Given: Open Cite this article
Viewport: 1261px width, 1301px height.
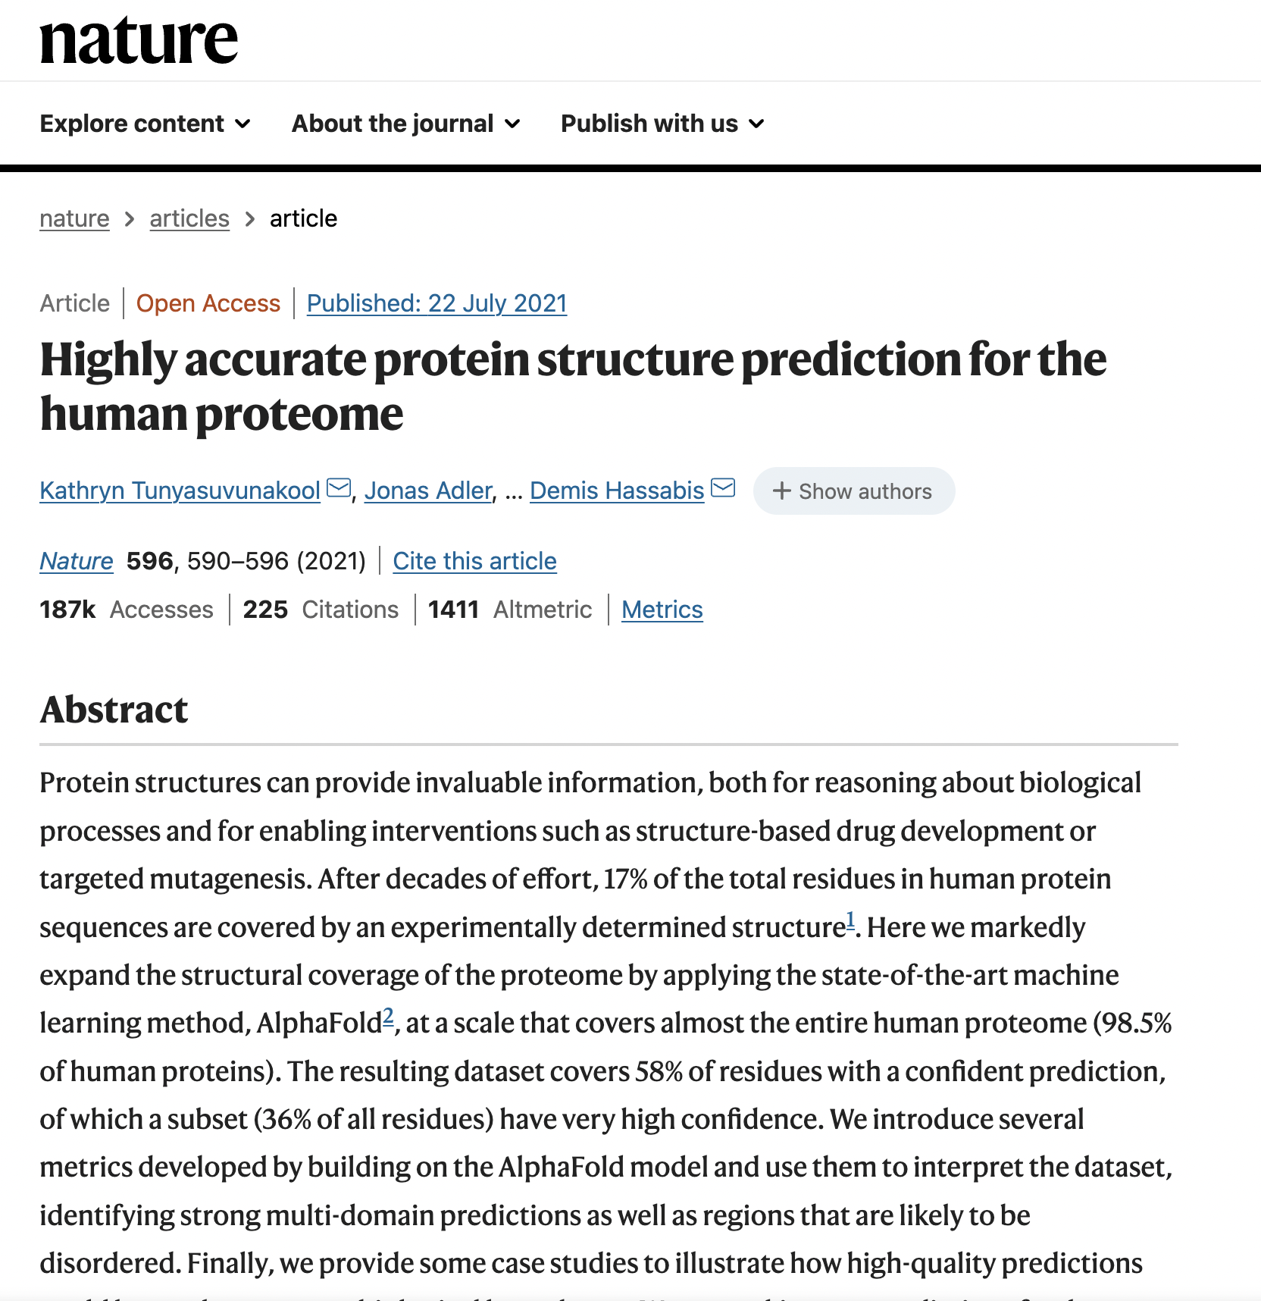Looking at the screenshot, I should point(474,561).
